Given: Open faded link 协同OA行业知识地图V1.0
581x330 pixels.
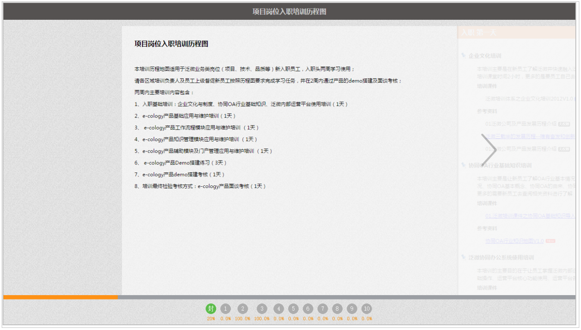Looking at the screenshot, I should 514,241.
